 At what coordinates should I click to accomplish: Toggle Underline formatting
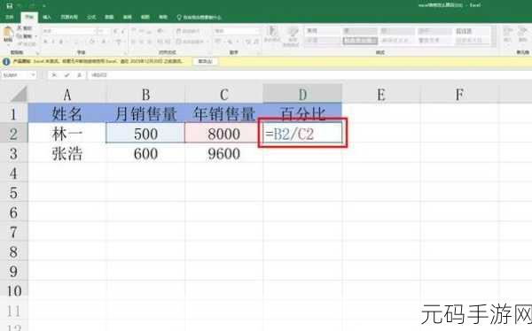point(61,42)
